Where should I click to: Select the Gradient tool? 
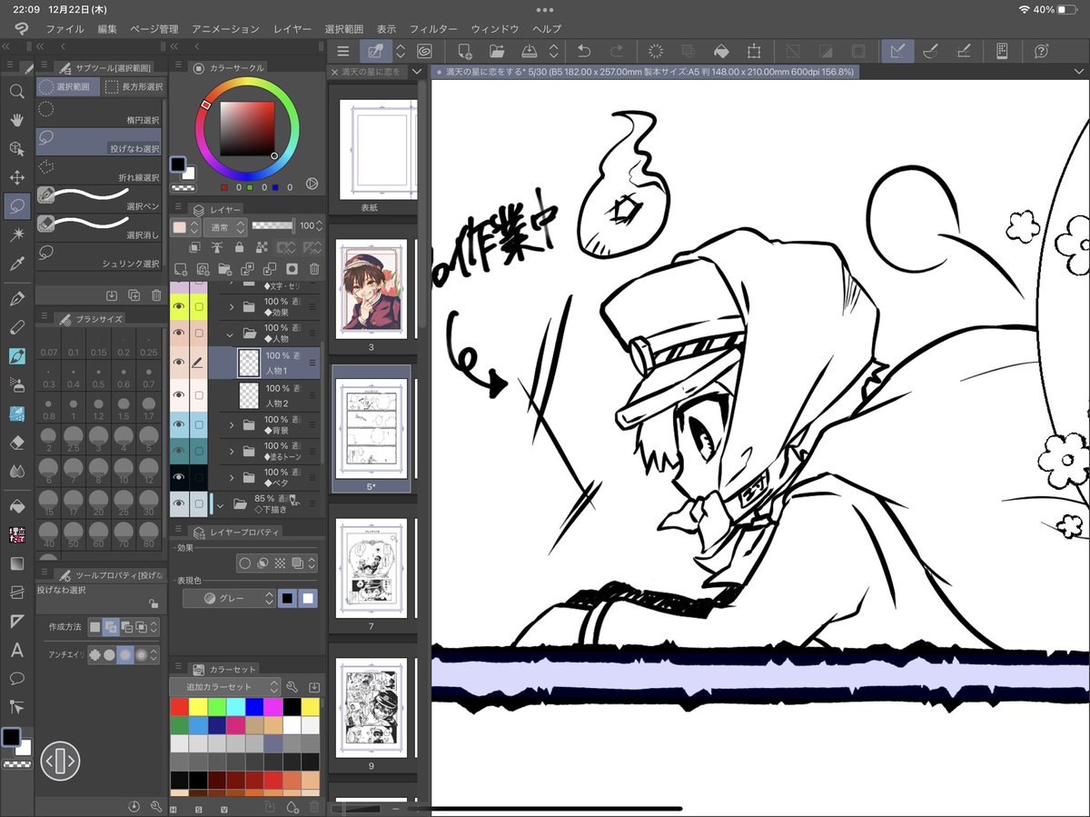(x=16, y=563)
